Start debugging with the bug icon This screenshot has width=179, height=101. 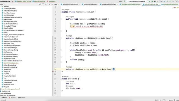point(152,1)
